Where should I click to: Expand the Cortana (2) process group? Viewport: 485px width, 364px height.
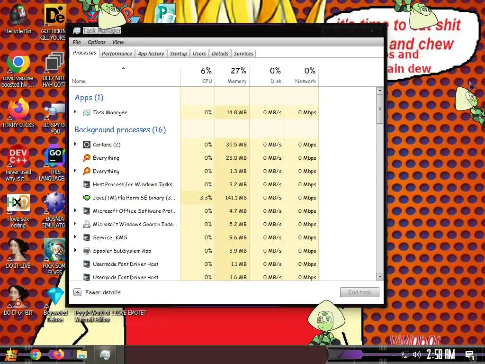point(75,144)
